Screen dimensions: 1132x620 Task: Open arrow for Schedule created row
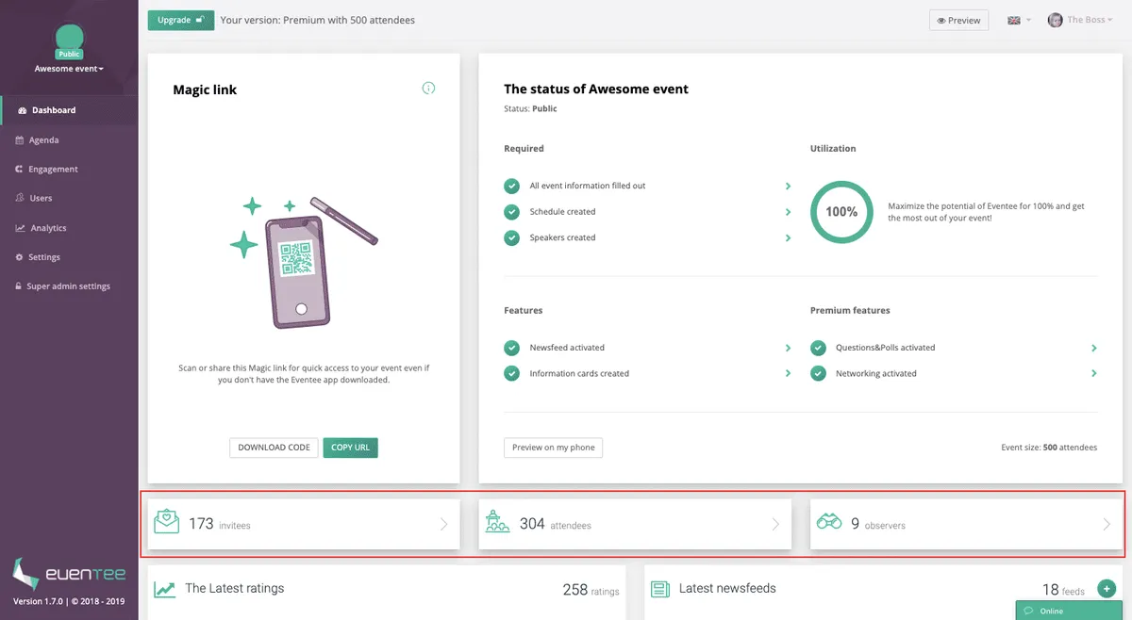(788, 212)
